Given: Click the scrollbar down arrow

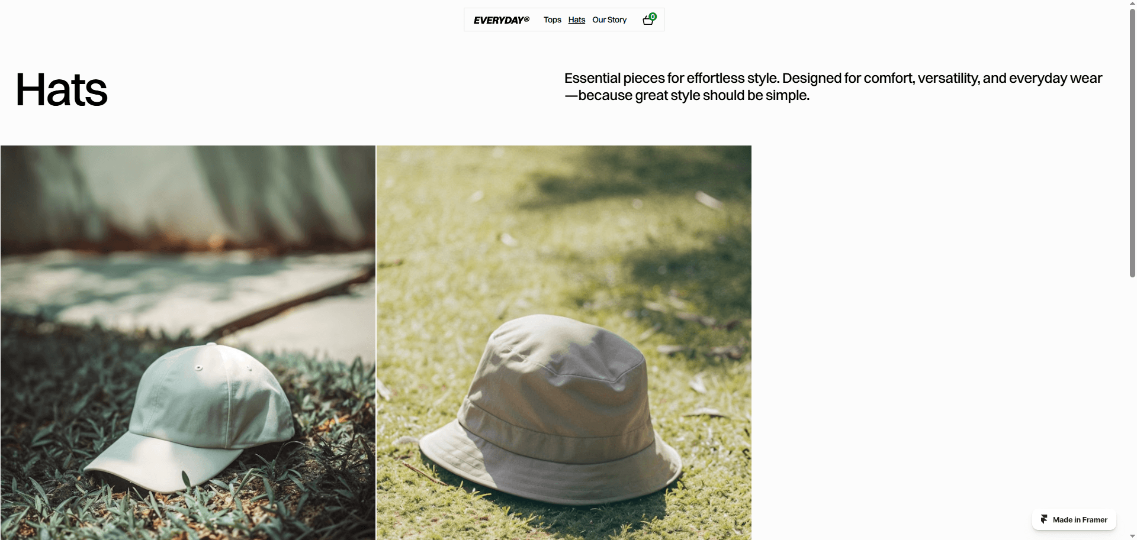Looking at the screenshot, I should 1132,536.
